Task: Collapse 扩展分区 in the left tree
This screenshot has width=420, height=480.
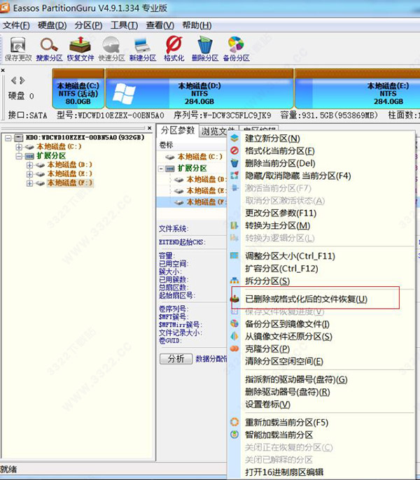Action: [19, 156]
